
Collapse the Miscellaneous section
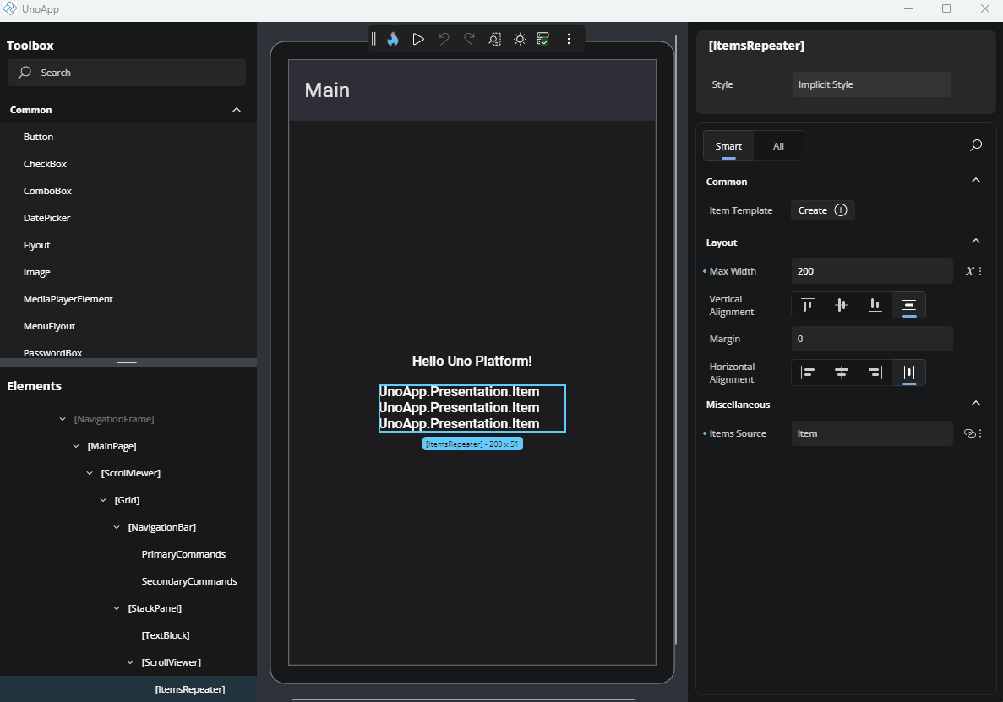975,403
